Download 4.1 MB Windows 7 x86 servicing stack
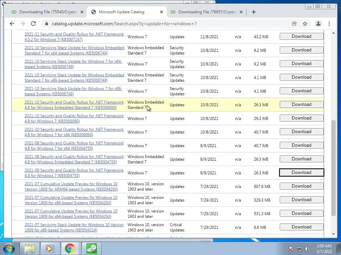 pyautogui.click(x=301, y=91)
